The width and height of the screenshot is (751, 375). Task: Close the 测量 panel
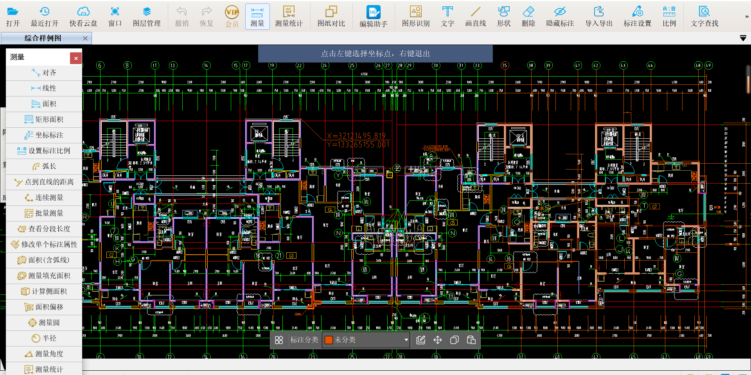pos(76,58)
